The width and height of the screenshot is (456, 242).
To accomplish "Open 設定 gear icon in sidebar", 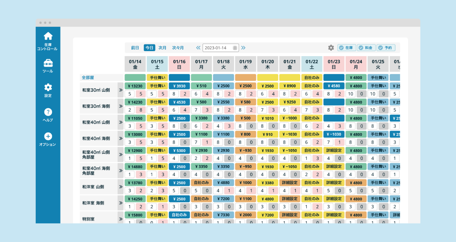I will click(x=48, y=88).
